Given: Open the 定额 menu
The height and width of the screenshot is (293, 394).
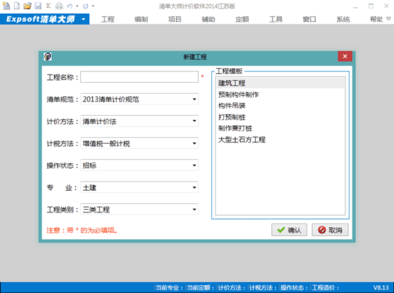Looking at the screenshot, I should tap(242, 20).
